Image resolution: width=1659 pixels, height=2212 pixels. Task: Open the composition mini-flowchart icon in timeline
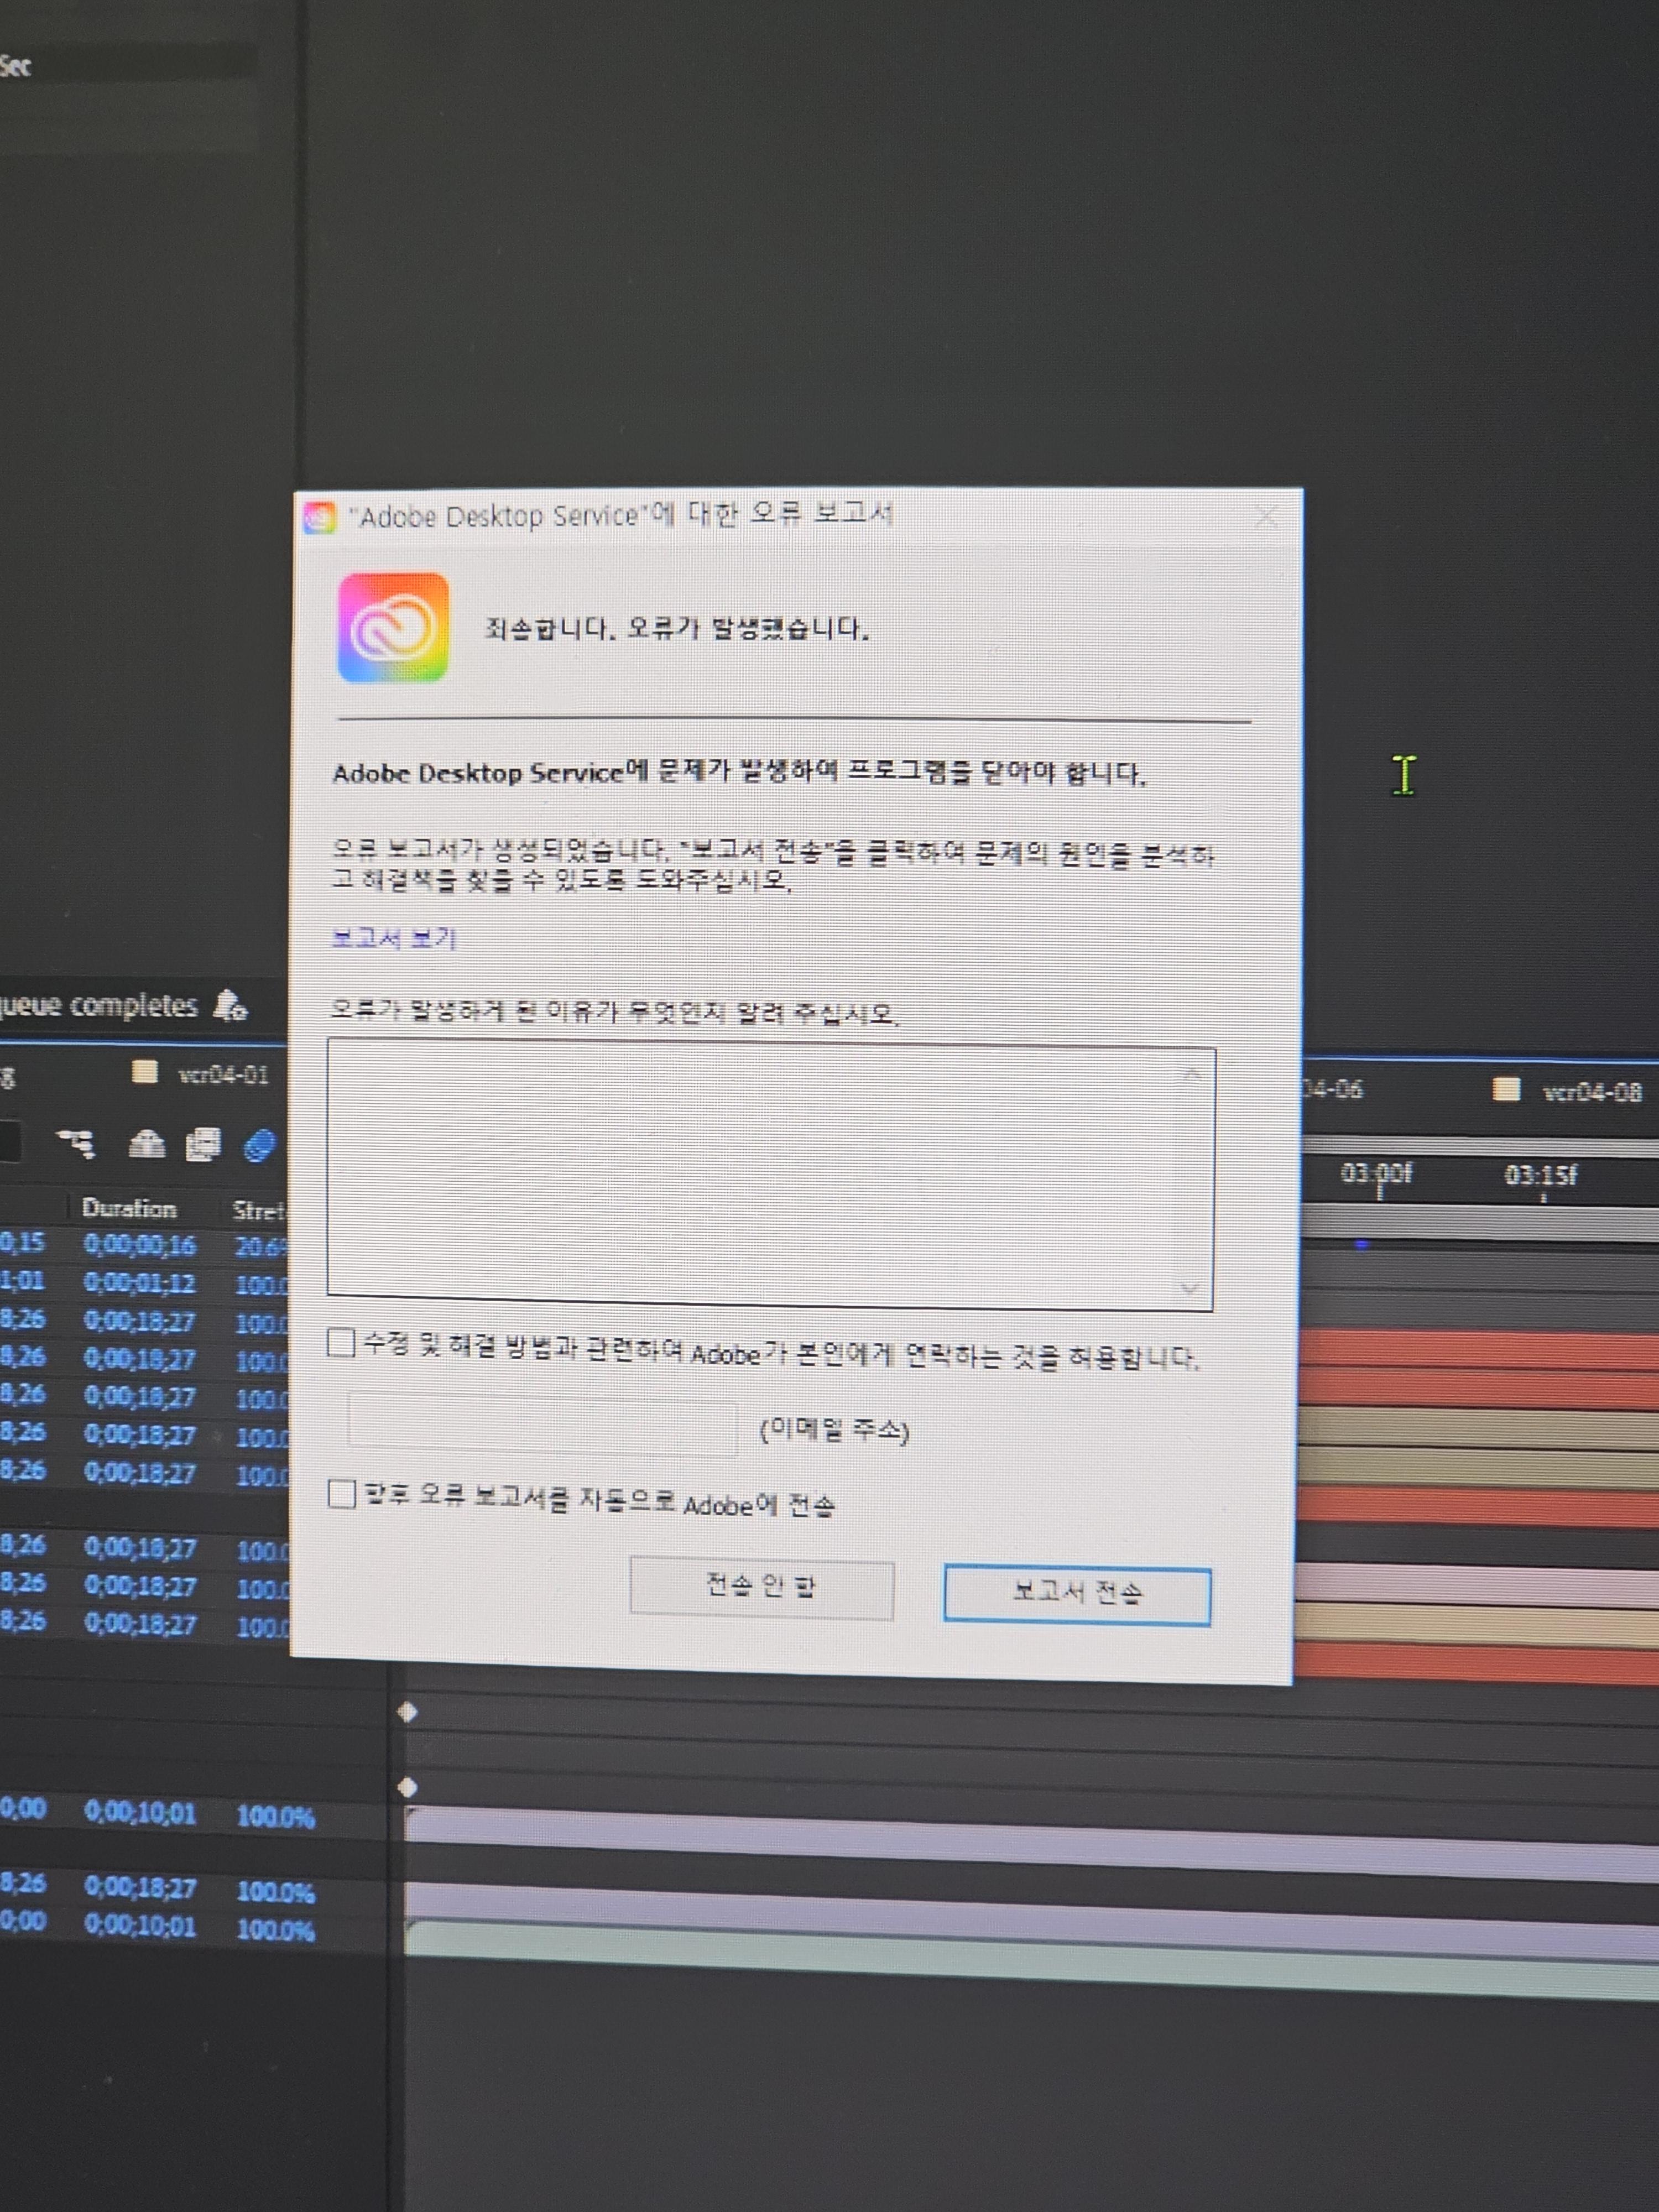point(76,1143)
